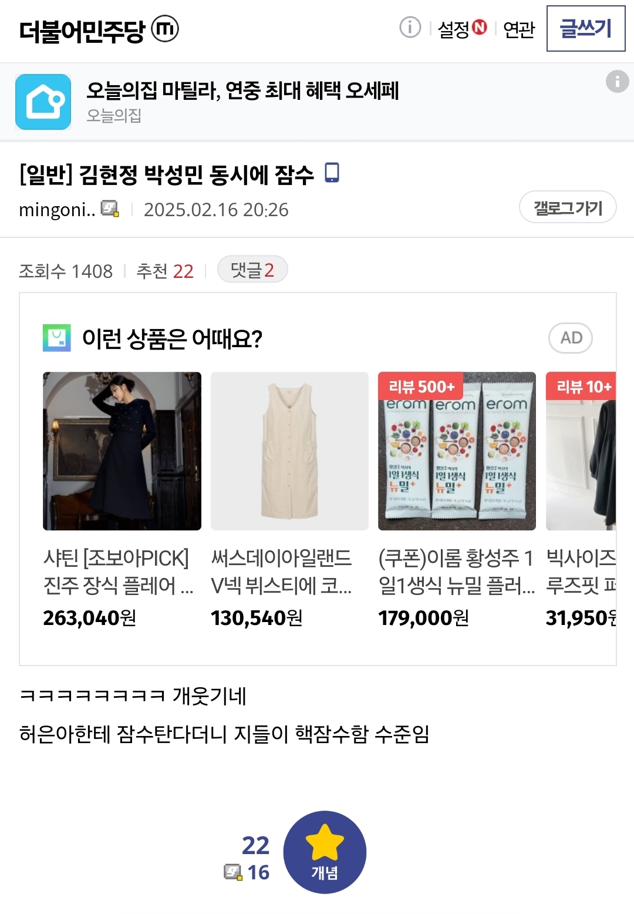The width and height of the screenshot is (634, 914).
Task: Tap the star 개념 recommend button
Action: click(x=325, y=852)
